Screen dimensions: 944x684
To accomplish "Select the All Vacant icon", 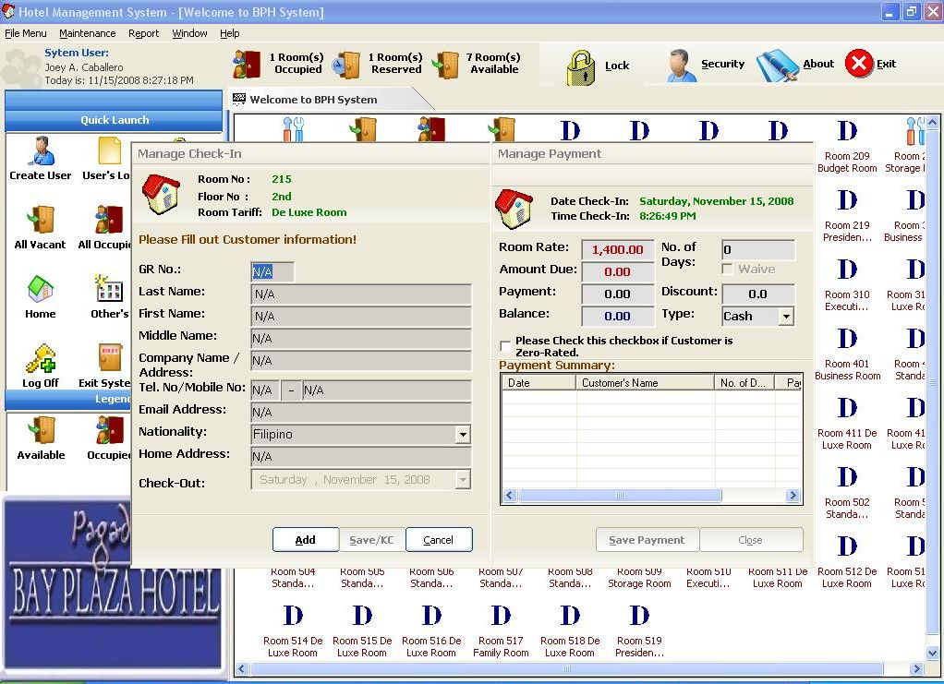I will coord(40,222).
